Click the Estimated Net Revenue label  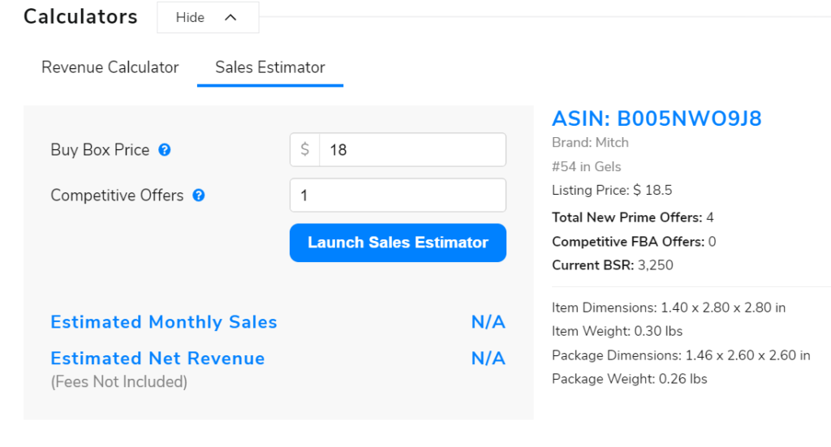(x=157, y=359)
